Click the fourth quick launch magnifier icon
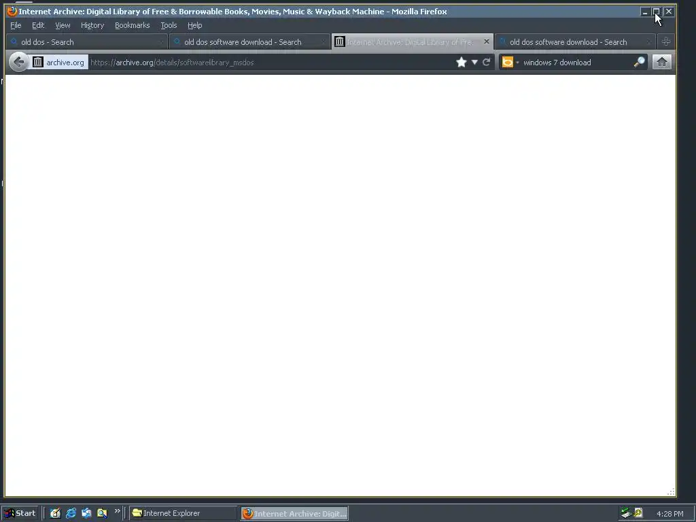 pos(102,513)
